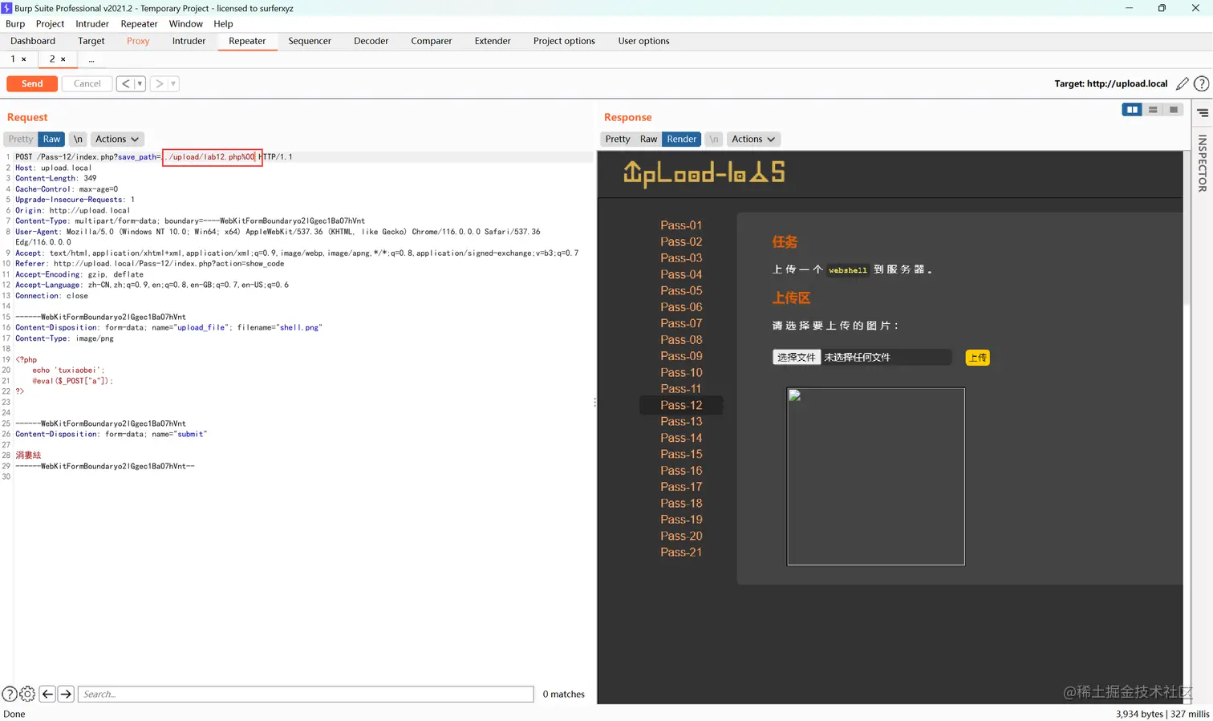This screenshot has height=721, width=1213.
Task: Toggle request newline display \n
Action: [x=78, y=139]
